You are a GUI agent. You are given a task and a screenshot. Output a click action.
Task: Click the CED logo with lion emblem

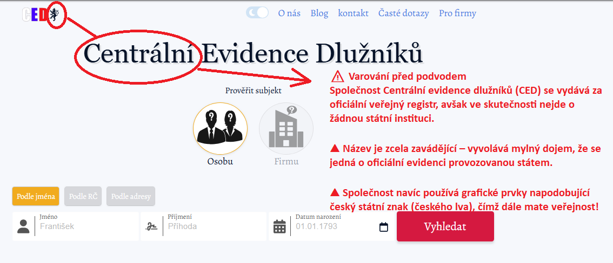pyautogui.click(x=41, y=15)
